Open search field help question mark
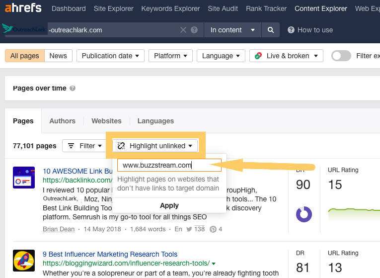The image size is (380, 278). click(194, 30)
